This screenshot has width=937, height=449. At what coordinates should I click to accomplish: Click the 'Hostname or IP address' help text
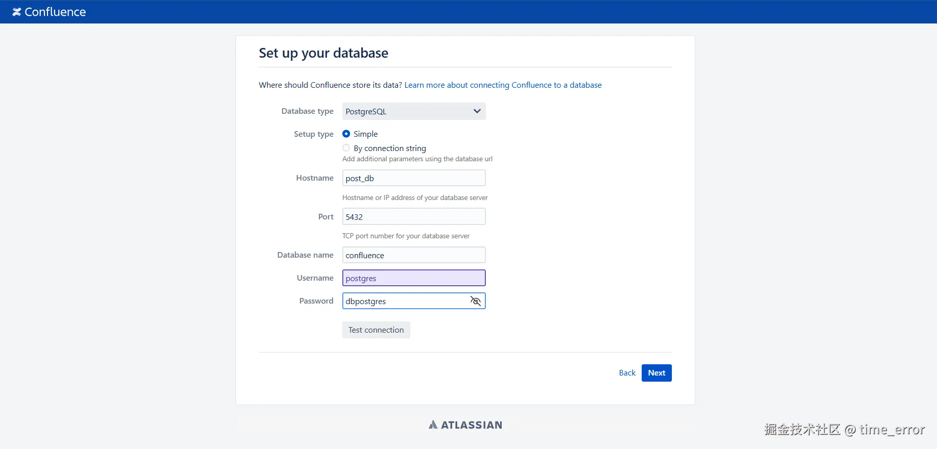(x=415, y=198)
